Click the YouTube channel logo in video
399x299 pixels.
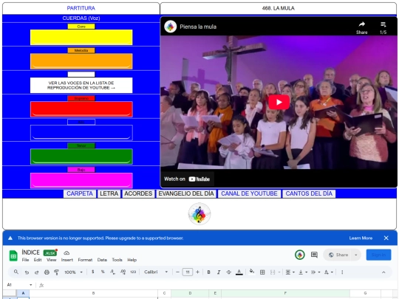point(171,27)
